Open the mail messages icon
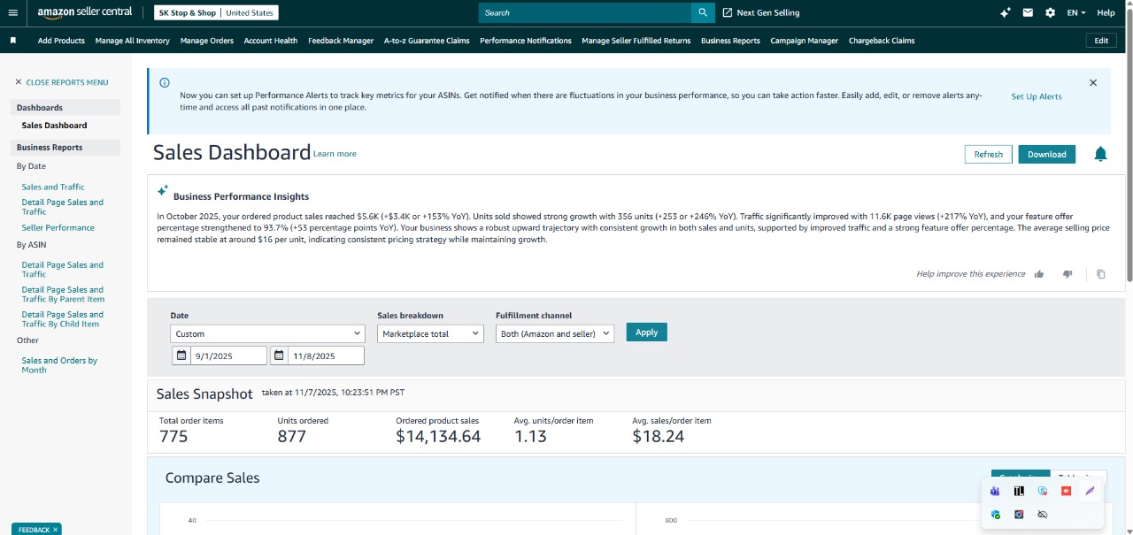 1028,12
